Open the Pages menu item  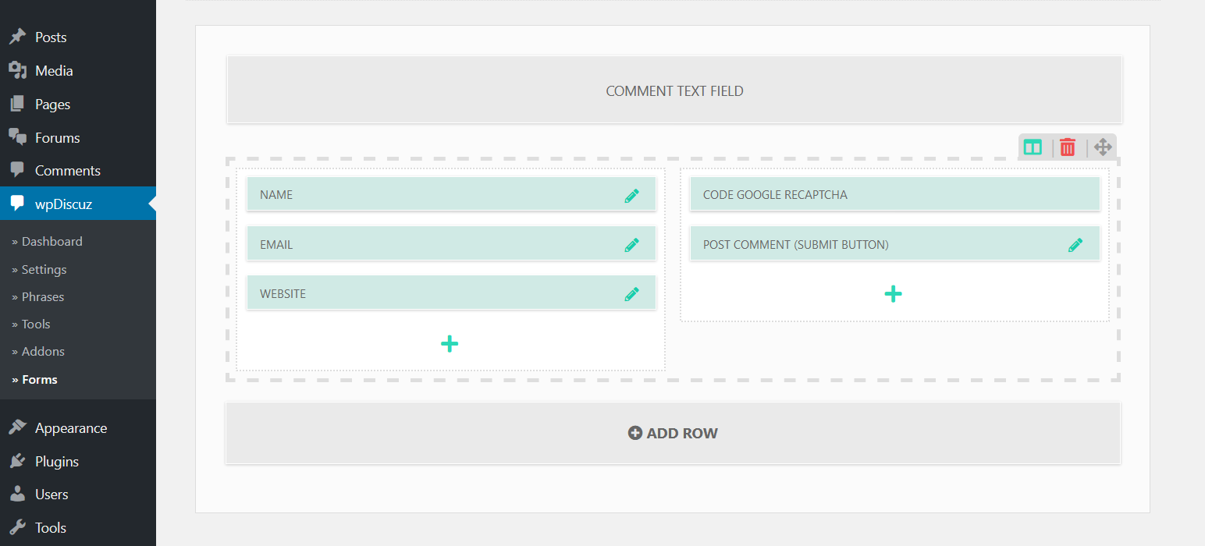coord(52,105)
